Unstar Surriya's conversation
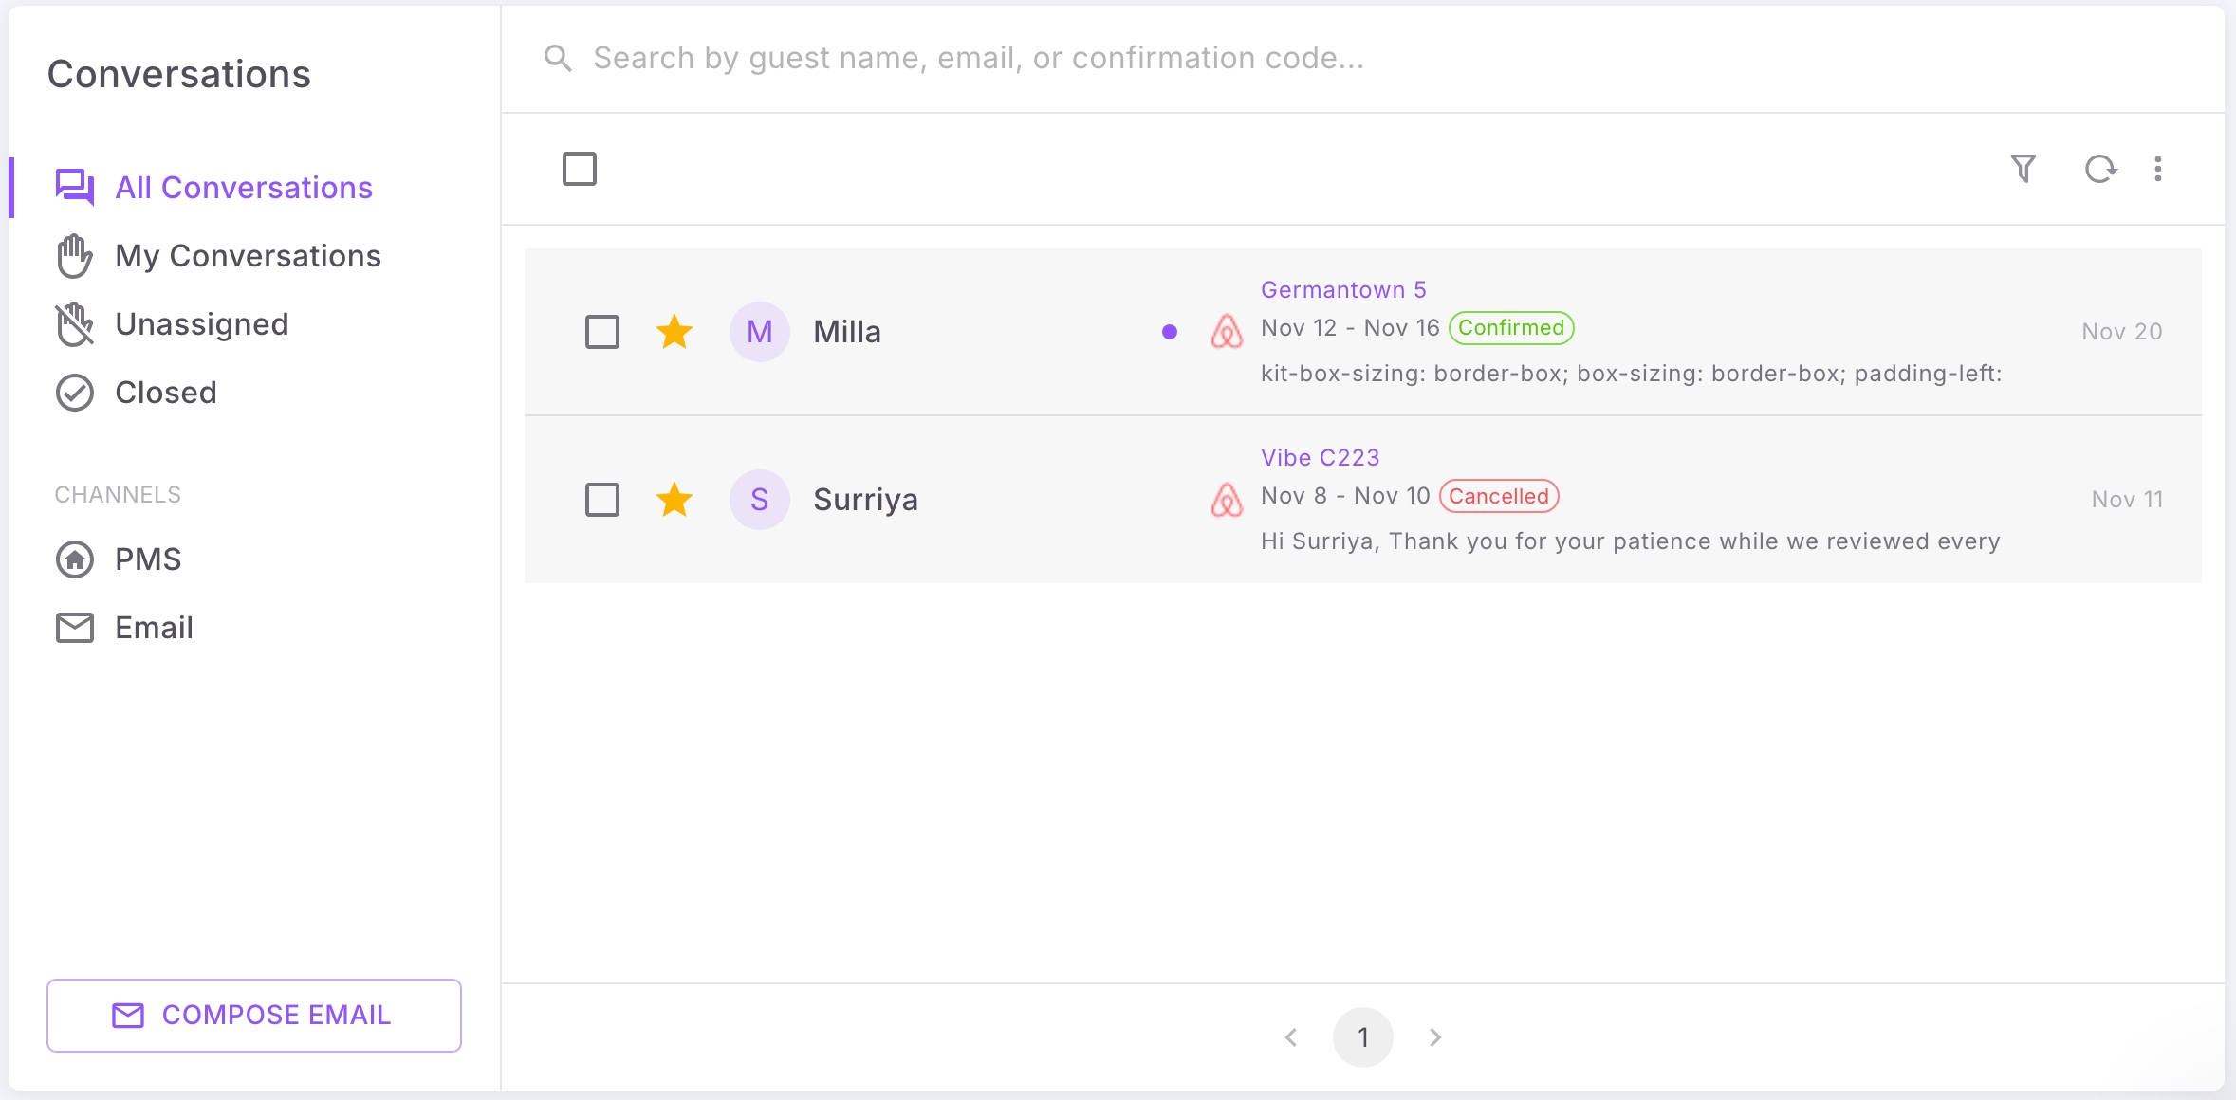The image size is (2236, 1100). [674, 499]
